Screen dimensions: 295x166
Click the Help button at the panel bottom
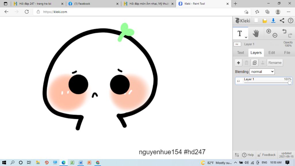click(x=248, y=155)
